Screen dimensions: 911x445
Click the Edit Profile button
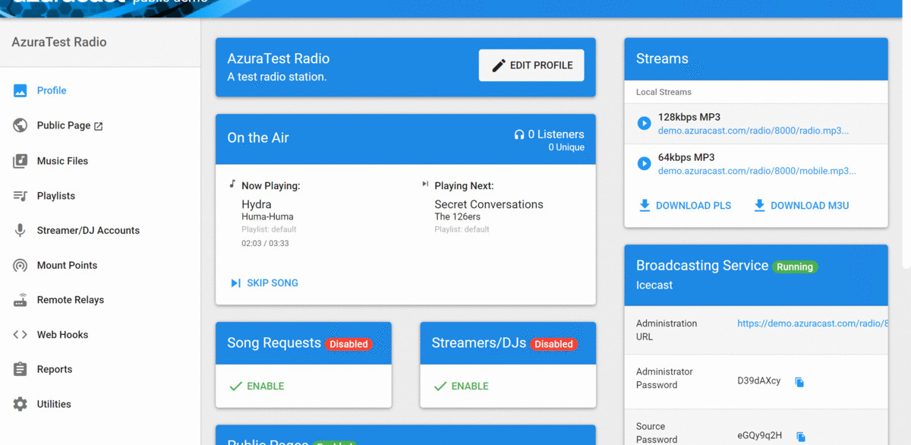(531, 65)
